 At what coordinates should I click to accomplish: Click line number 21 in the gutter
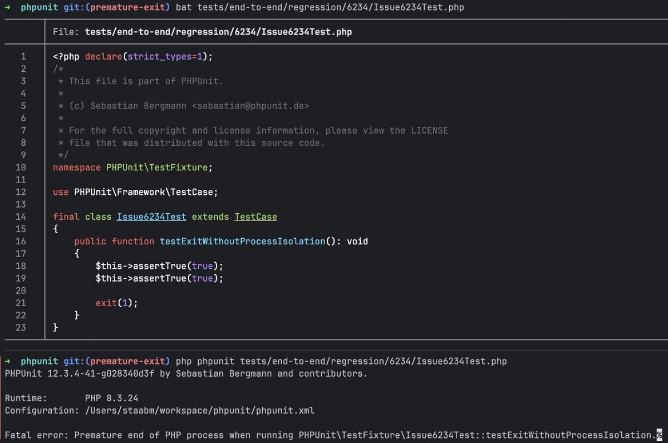click(21, 303)
